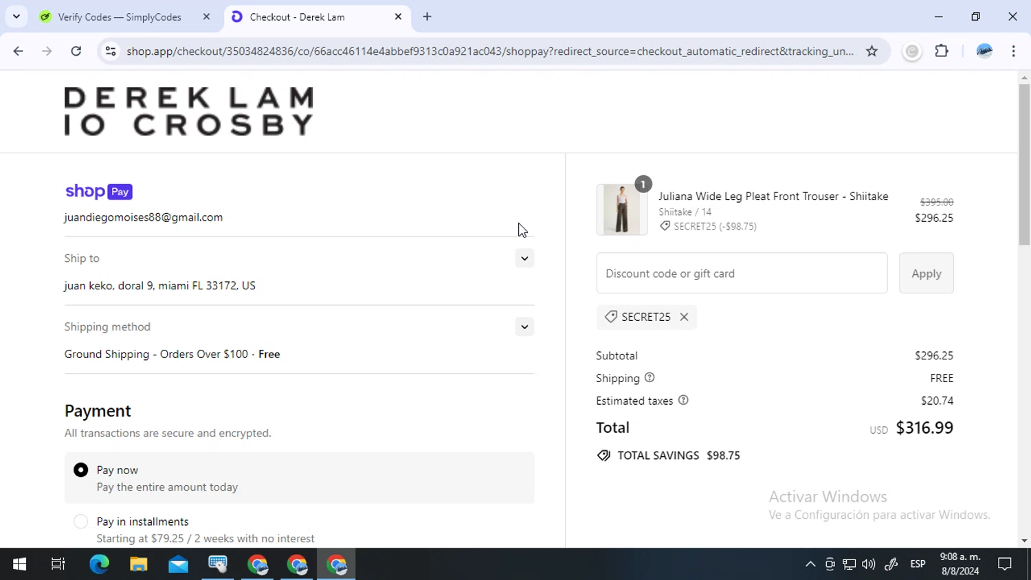Launch Microsoft Edge from taskbar

pyautogui.click(x=99, y=564)
